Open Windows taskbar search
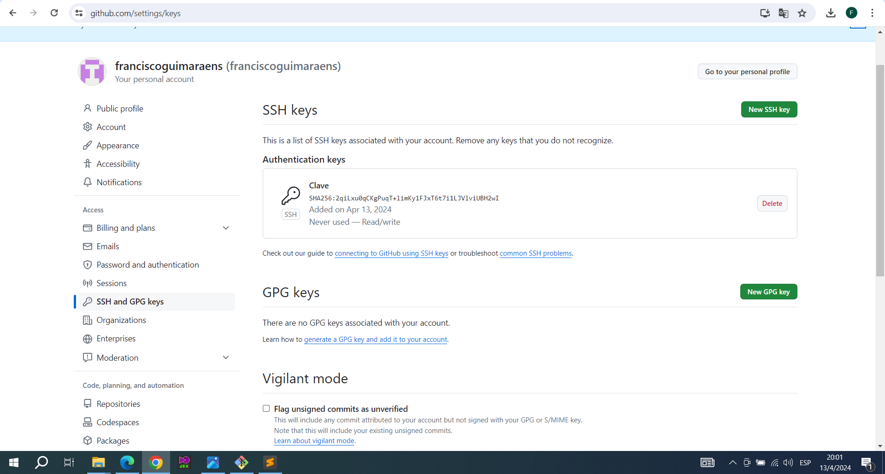Viewport: 885px width, 474px height. 41,462
